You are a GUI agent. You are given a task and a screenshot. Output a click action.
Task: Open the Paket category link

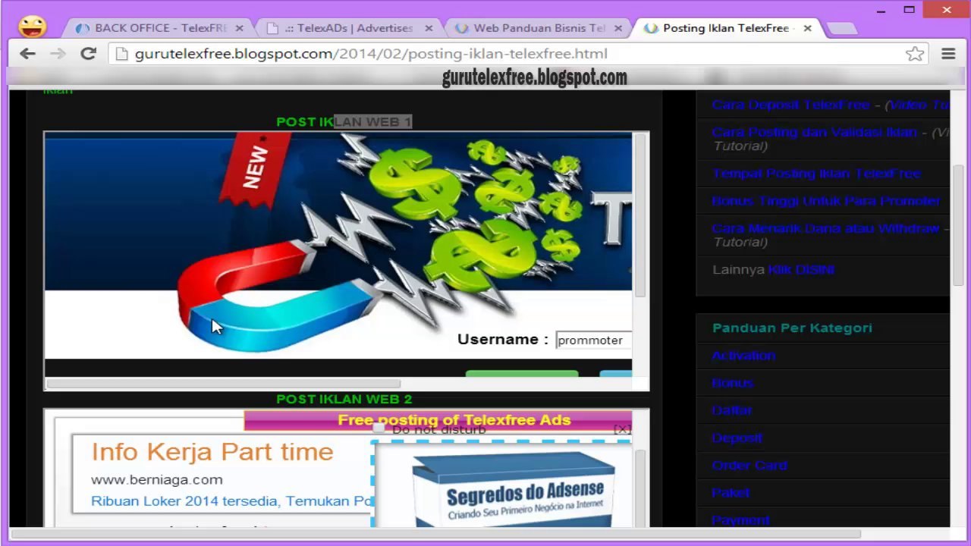731,492
